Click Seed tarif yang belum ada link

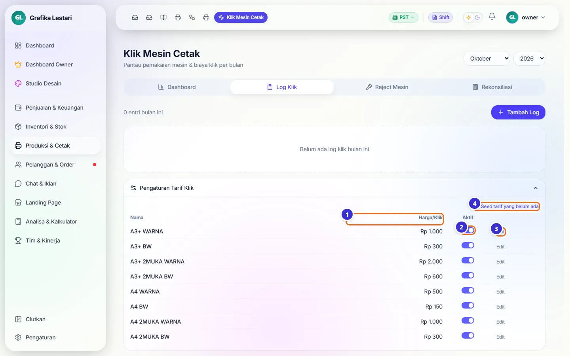510,206
